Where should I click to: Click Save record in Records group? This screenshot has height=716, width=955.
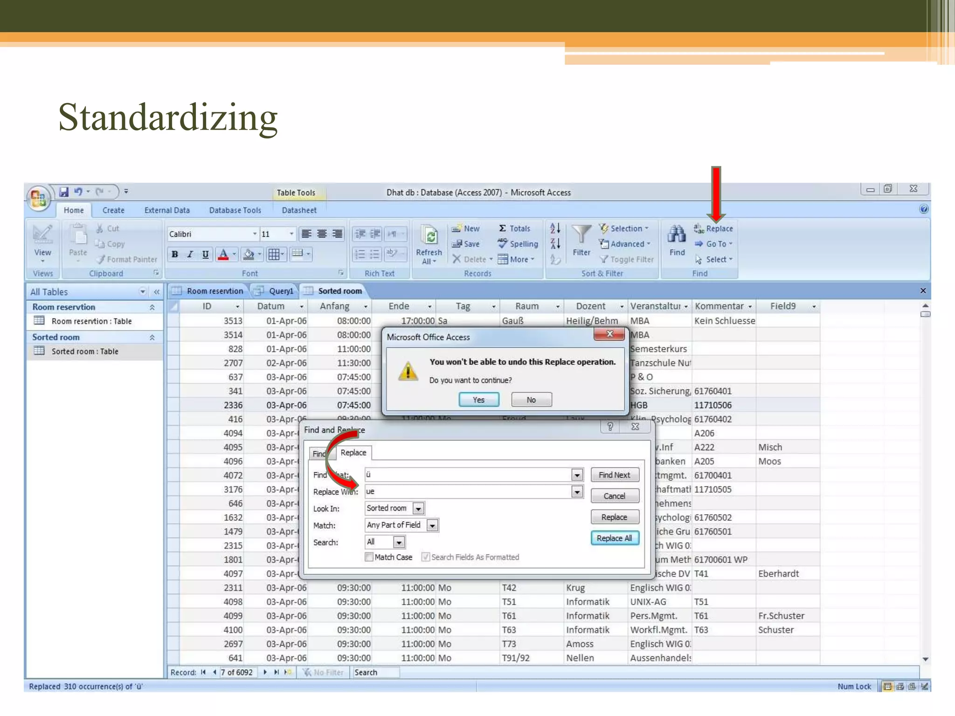(x=465, y=244)
